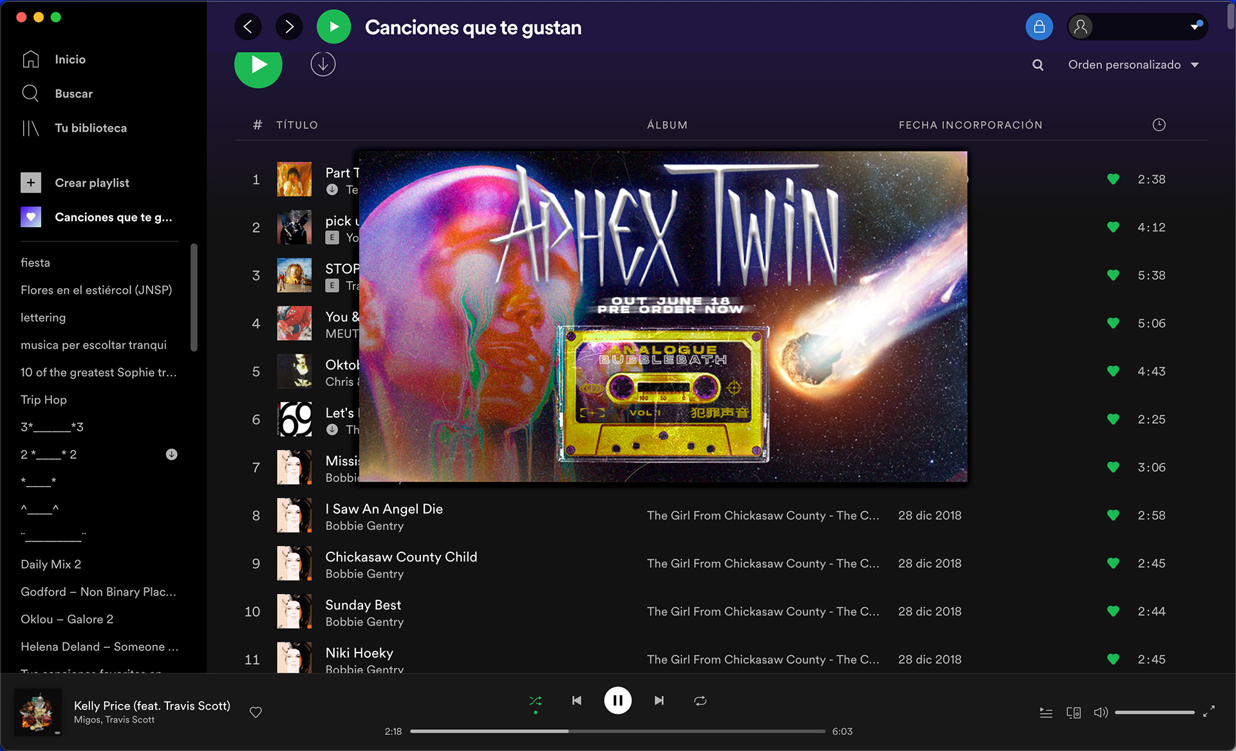
Task: Open album of Chickasaw County Child
Action: pos(763,563)
